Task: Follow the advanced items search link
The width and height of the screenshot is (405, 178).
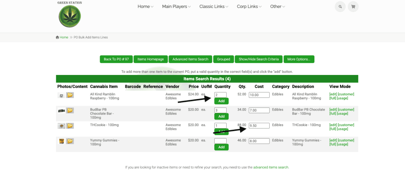Action: [271, 167]
